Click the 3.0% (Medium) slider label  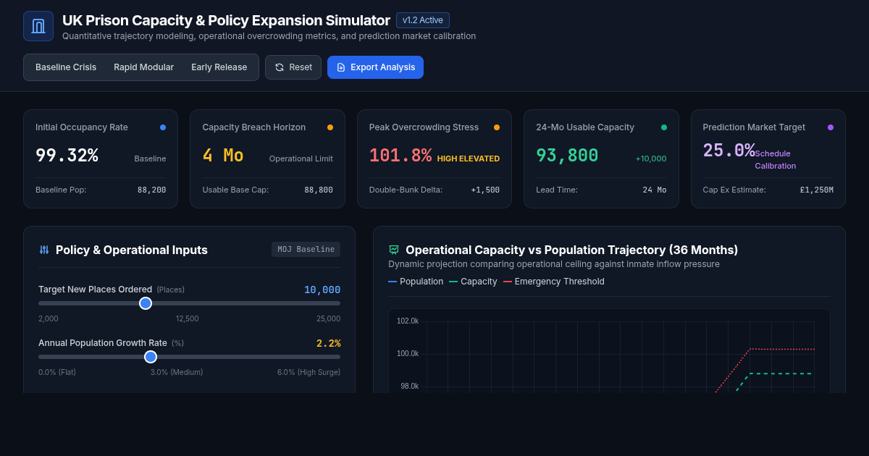pyautogui.click(x=177, y=372)
